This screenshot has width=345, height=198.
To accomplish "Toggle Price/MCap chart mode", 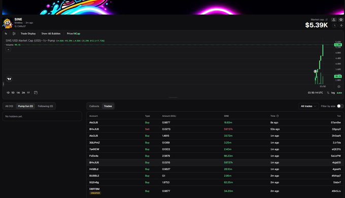I will (73, 33).
